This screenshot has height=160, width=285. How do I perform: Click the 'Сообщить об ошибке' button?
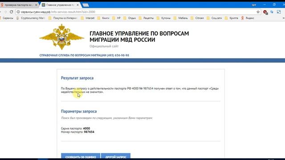coord(81,156)
